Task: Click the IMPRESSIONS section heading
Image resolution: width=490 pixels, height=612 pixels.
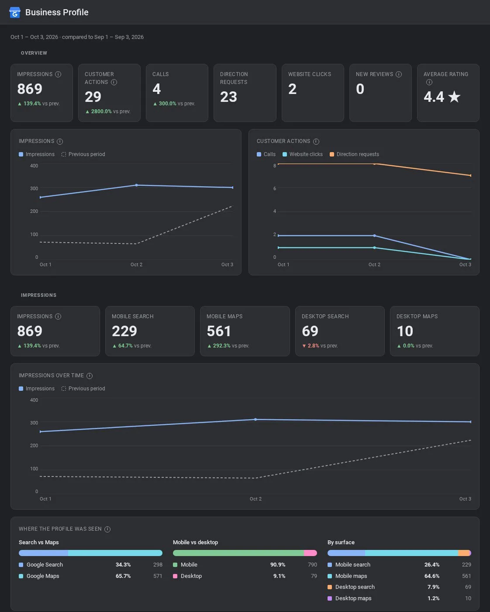Action: point(38,295)
